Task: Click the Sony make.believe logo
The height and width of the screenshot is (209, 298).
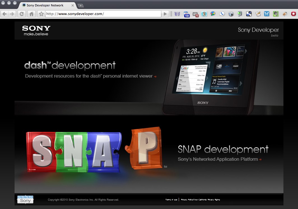Action: click(x=36, y=31)
